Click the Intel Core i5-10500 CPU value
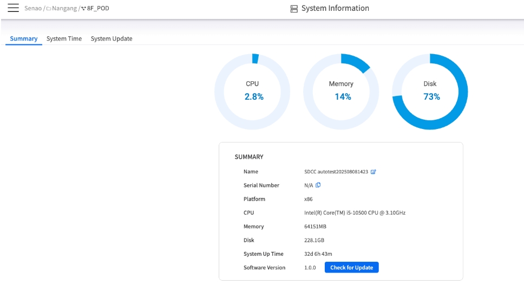Viewport: 524px width, 291px height. 355,213
